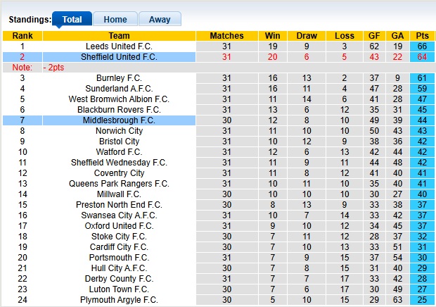Click Norwich City team name
The width and height of the screenshot is (436, 307).
coord(119,131)
